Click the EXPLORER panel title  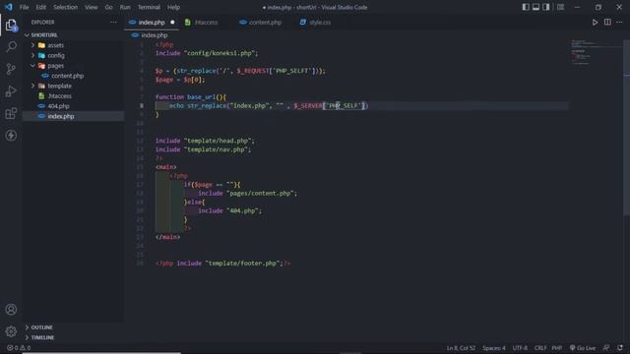pos(42,23)
